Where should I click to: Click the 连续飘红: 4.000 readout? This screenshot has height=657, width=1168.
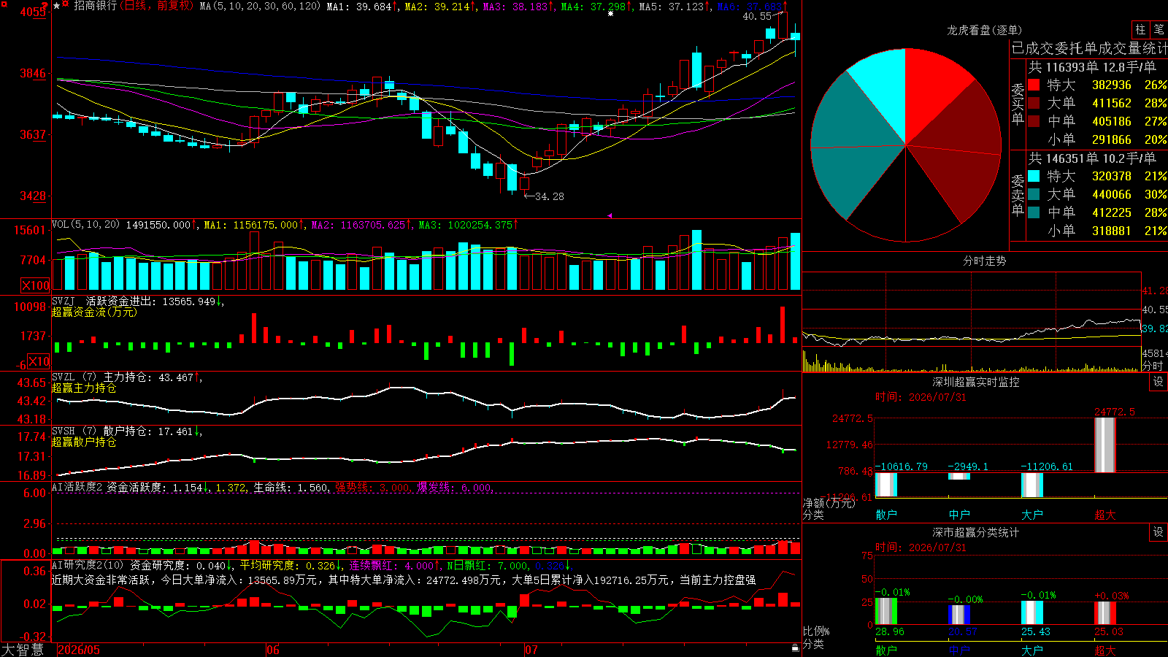coord(394,565)
